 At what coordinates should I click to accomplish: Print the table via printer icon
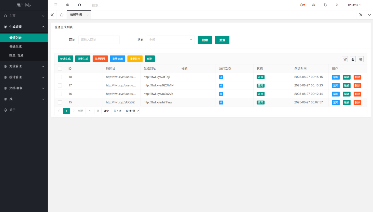(361, 59)
